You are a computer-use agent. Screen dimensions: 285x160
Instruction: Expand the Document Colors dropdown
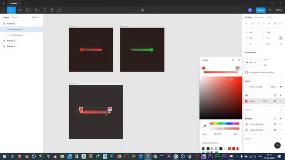pos(211,143)
